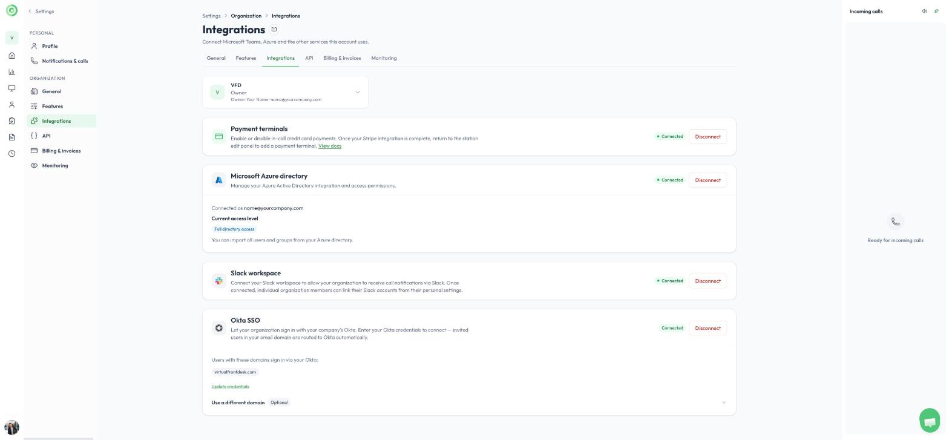Viewport: 949px width, 440px height.
Task: Go back via the Settings chevron
Action: pos(41,11)
